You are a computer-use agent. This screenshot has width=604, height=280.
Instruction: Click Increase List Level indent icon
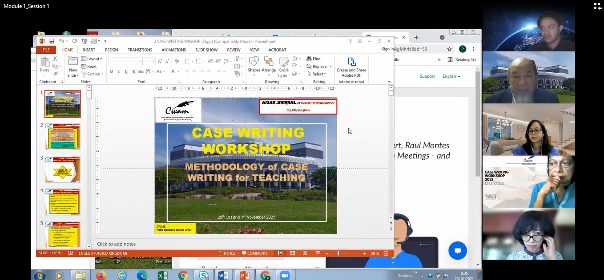[218, 61]
